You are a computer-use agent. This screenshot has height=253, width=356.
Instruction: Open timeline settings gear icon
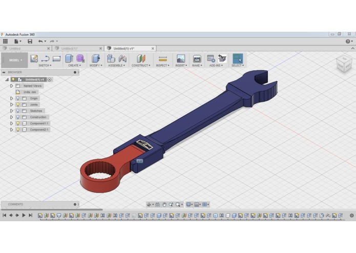click(352, 216)
